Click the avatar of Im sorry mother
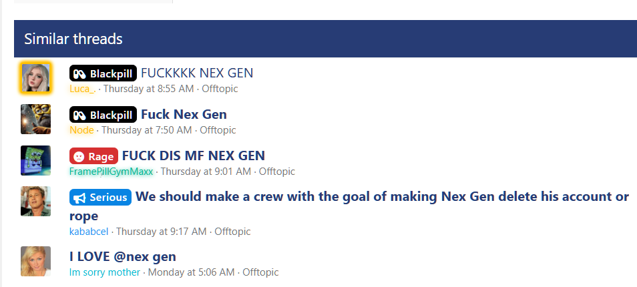The image size is (637, 287). tap(35, 261)
